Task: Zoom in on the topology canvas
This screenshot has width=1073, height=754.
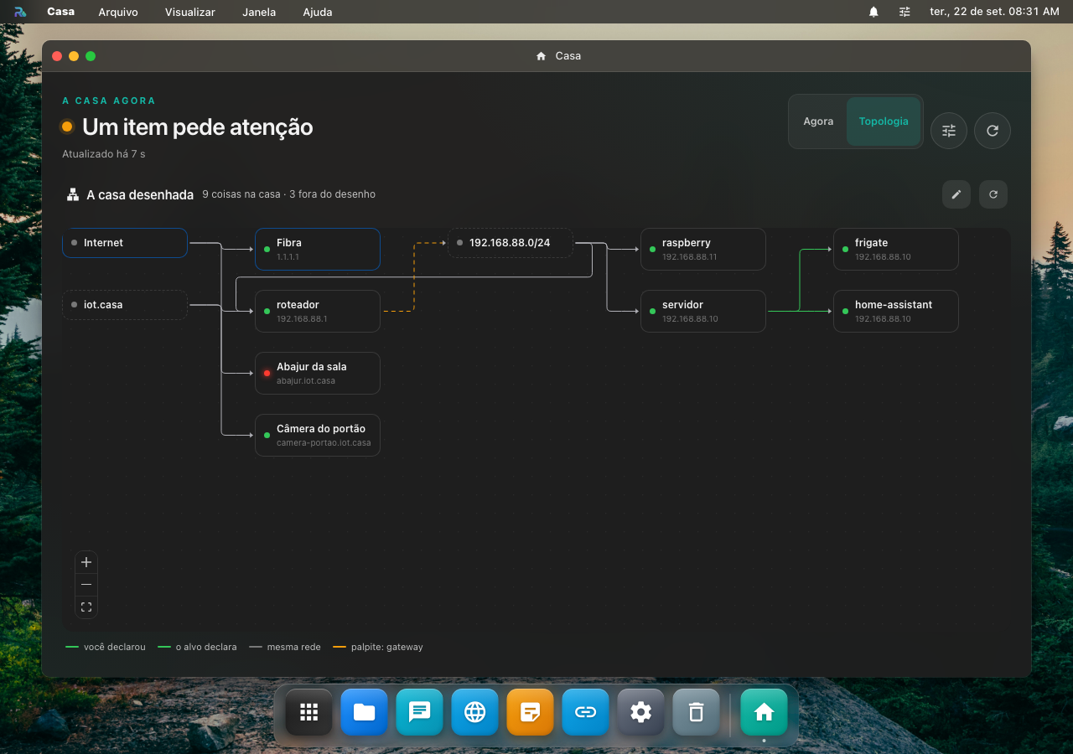Action: click(86, 562)
